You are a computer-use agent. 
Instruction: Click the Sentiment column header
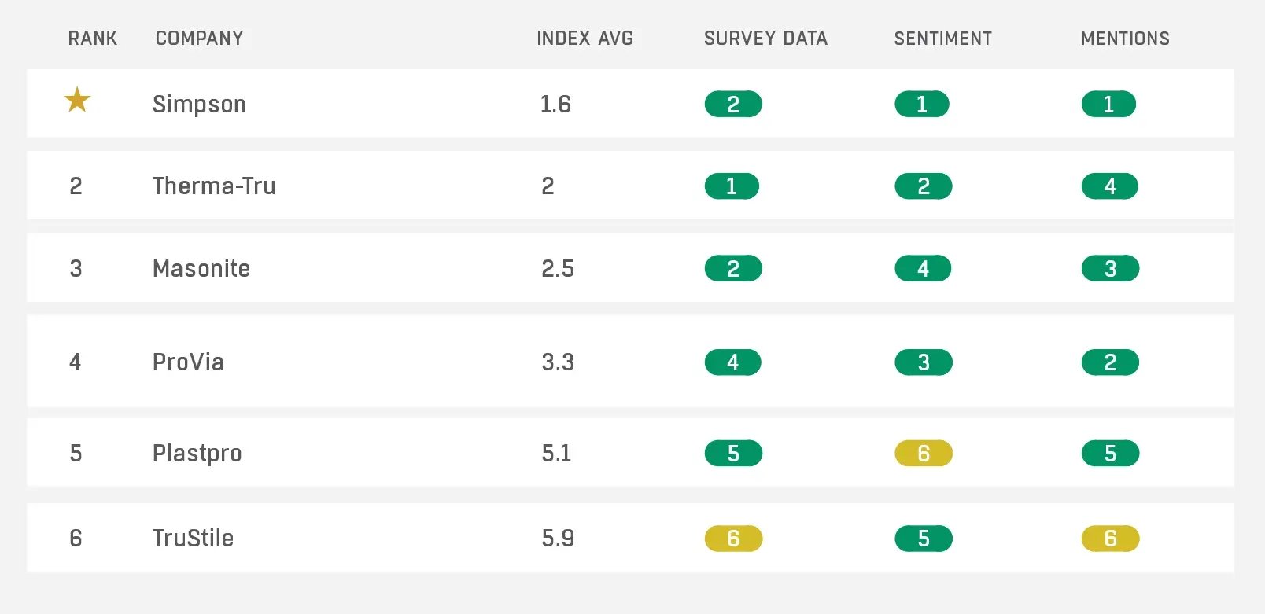(942, 39)
